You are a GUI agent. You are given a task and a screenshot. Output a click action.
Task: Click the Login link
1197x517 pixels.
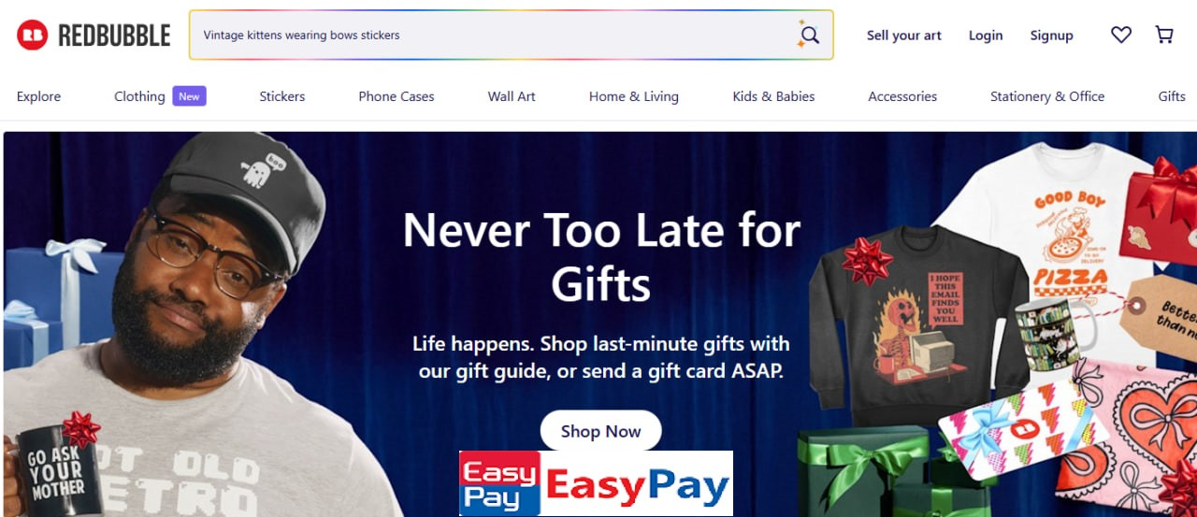[986, 36]
